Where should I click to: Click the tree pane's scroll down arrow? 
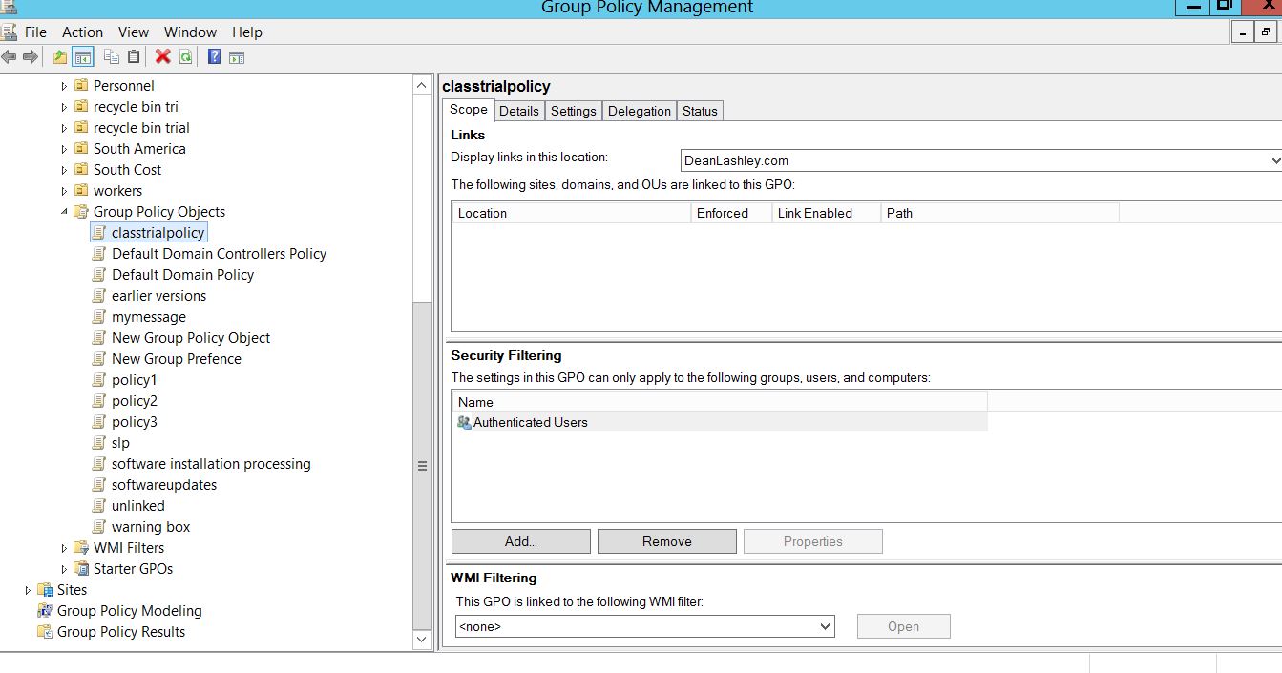click(x=422, y=640)
